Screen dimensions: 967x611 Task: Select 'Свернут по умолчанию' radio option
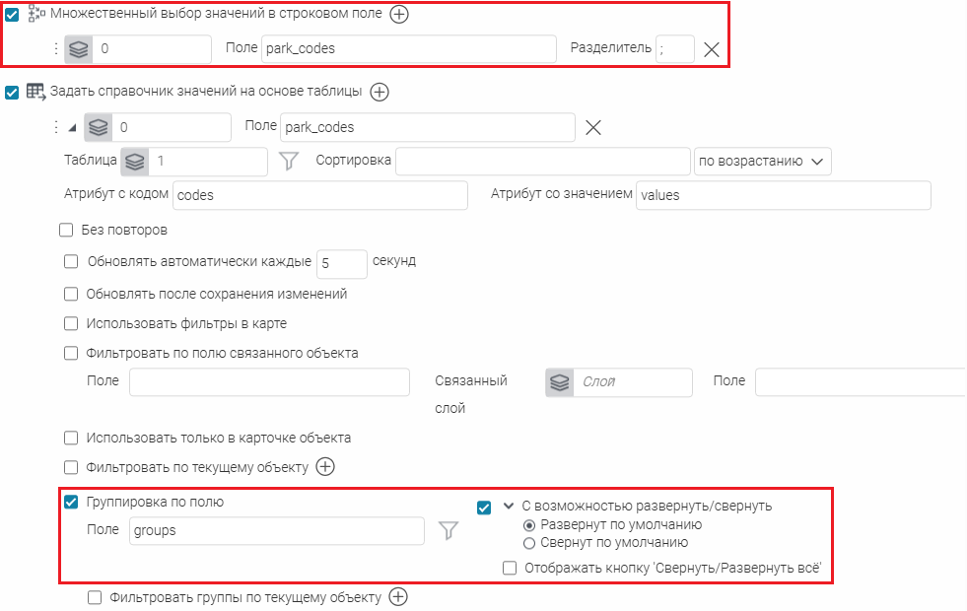point(529,542)
